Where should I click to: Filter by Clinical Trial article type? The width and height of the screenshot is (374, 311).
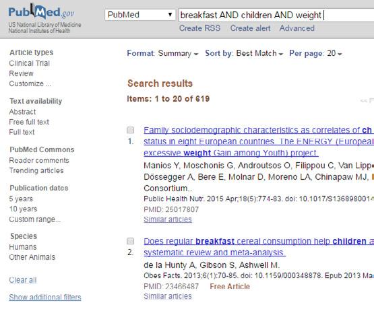30,63
